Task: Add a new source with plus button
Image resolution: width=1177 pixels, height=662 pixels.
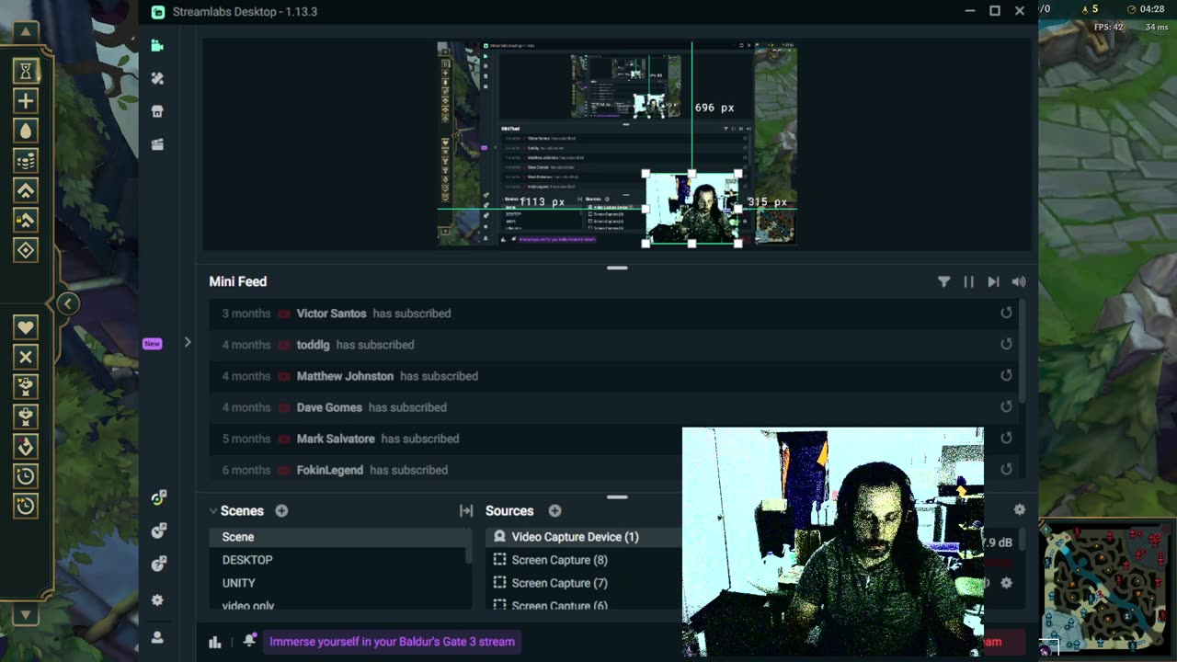Action: click(554, 511)
